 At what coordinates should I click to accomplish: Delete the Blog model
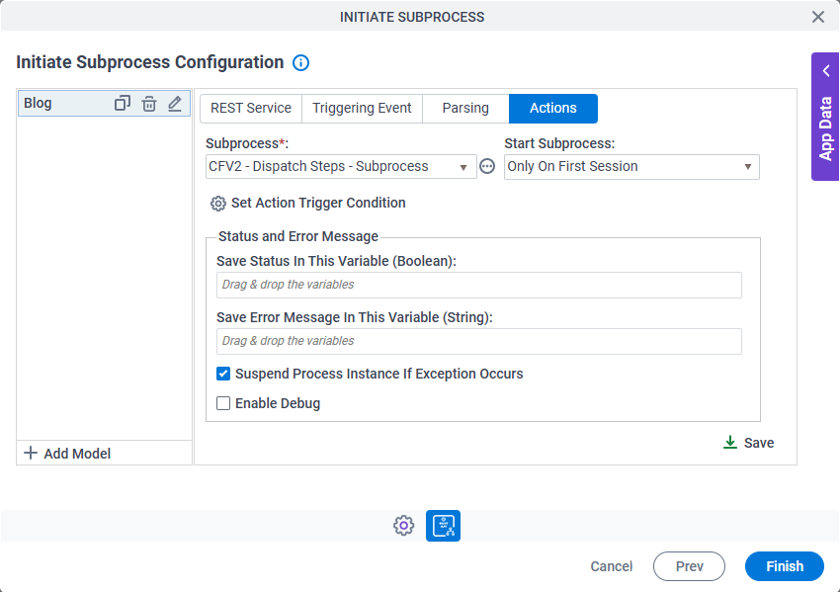(148, 103)
